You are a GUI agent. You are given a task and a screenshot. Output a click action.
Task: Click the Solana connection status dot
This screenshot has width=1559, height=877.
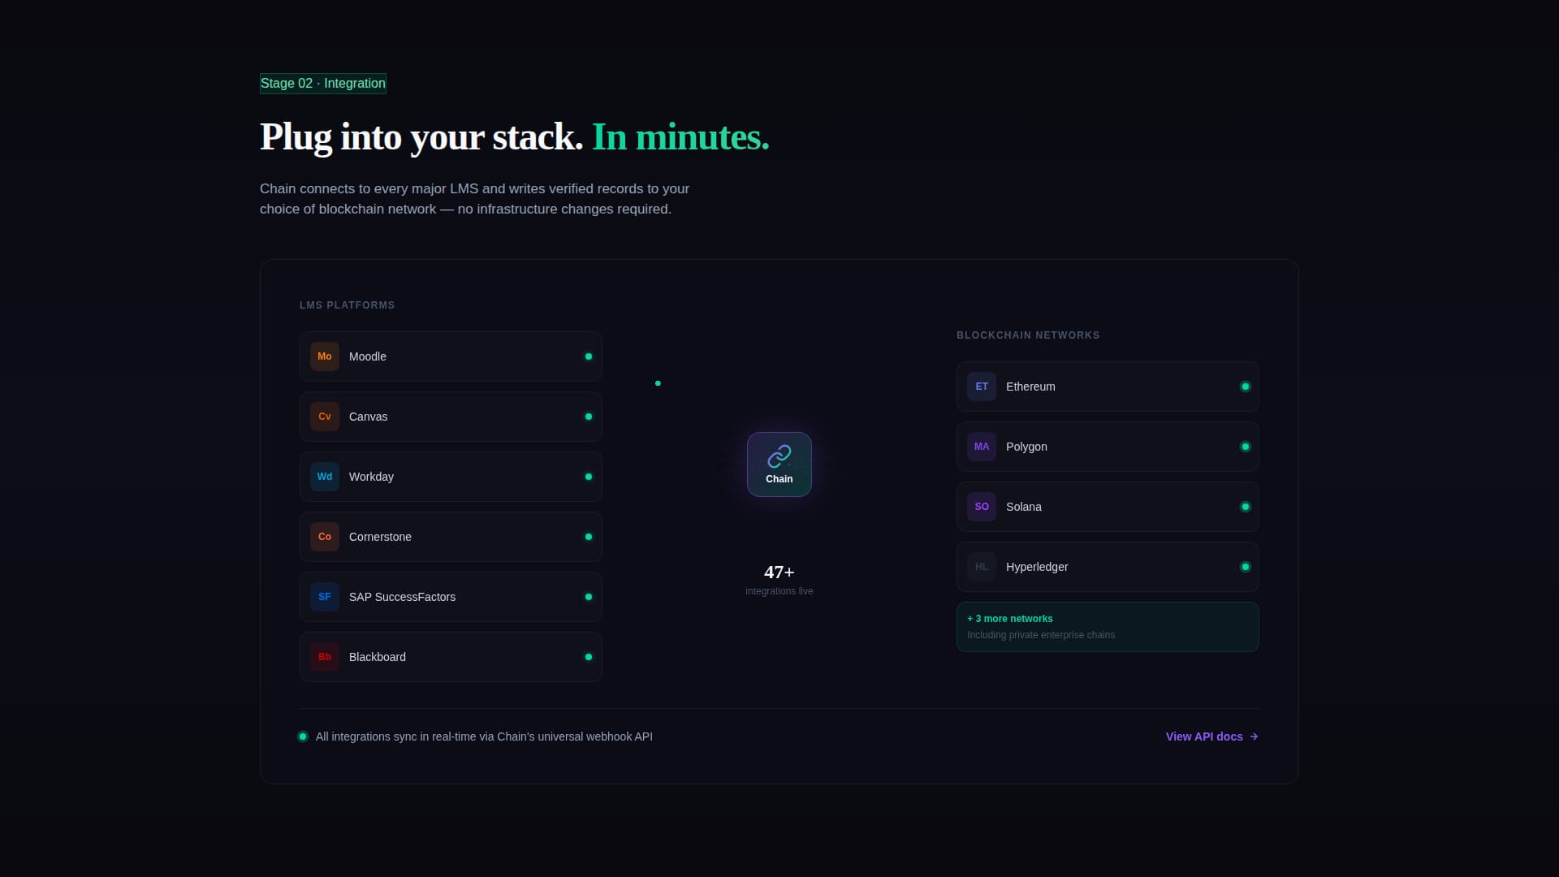click(1246, 507)
